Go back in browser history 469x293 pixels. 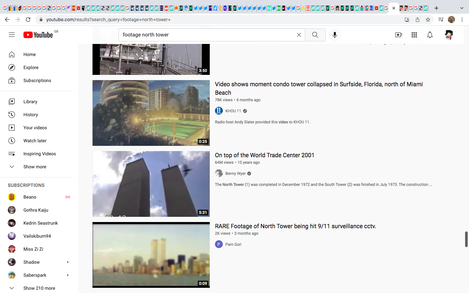pyautogui.click(x=7, y=20)
